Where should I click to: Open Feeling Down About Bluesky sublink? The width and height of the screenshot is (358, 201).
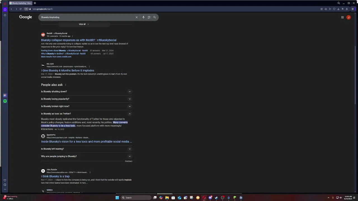click(x=64, y=51)
